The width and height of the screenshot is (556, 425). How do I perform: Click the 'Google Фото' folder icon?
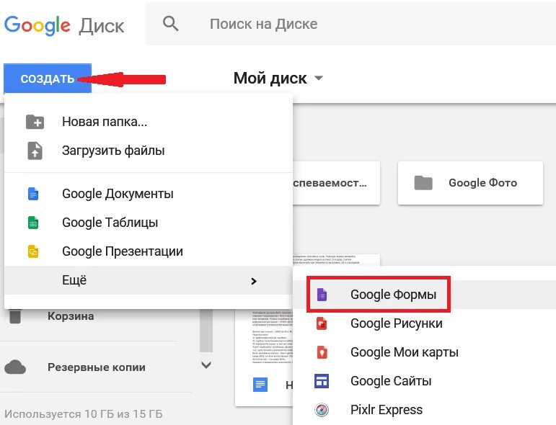point(423,183)
